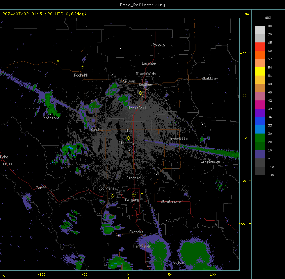Click the Airdrie city label

[134, 178]
